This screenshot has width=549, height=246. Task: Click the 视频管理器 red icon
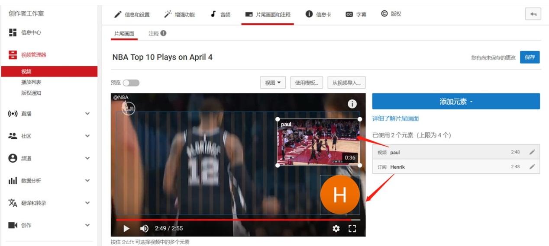[x=13, y=55]
